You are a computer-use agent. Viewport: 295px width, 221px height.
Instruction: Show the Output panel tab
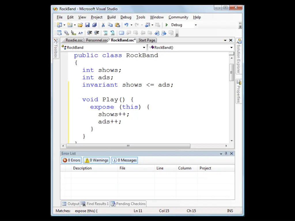pos(71,204)
